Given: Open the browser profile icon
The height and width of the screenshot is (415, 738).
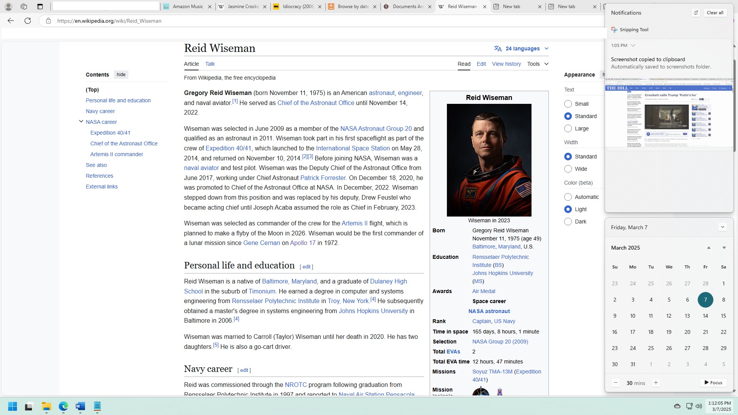Looking at the screenshot, I should point(8,7).
